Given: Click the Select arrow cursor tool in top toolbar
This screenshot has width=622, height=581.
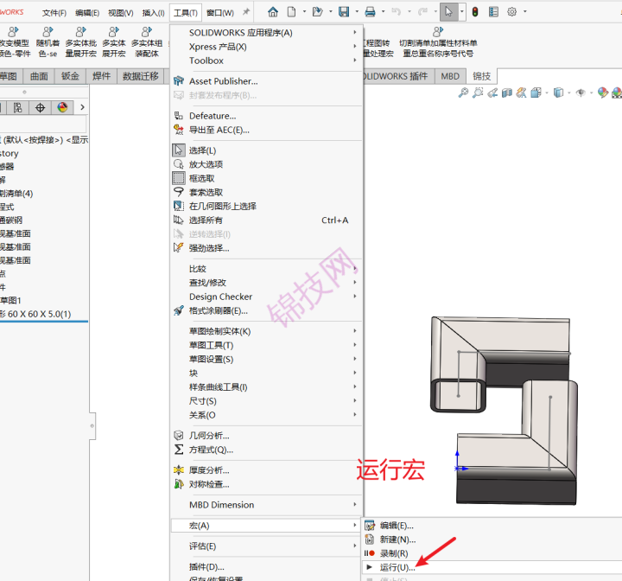Looking at the screenshot, I should 448,12.
